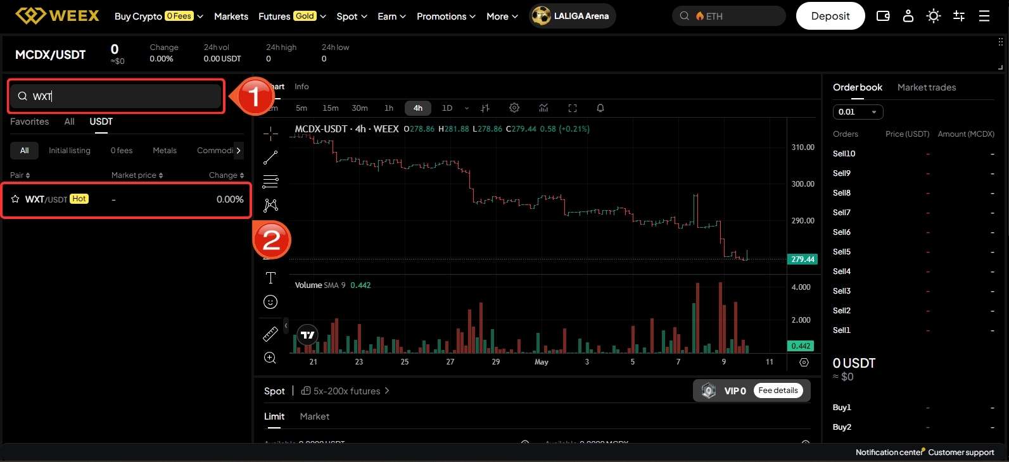Select the 15m timeframe
1009x462 pixels.
point(331,108)
